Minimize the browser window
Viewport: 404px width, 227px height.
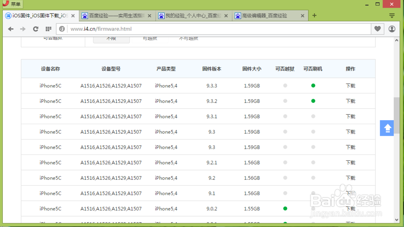tap(367, 4)
